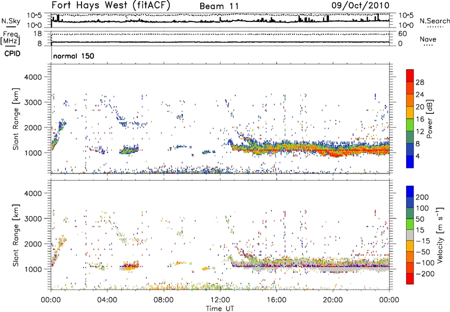The width and height of the screenshot is (450, 312).
Task: Click the 50 value on Velocity colorbar
Action: [420, 219]
